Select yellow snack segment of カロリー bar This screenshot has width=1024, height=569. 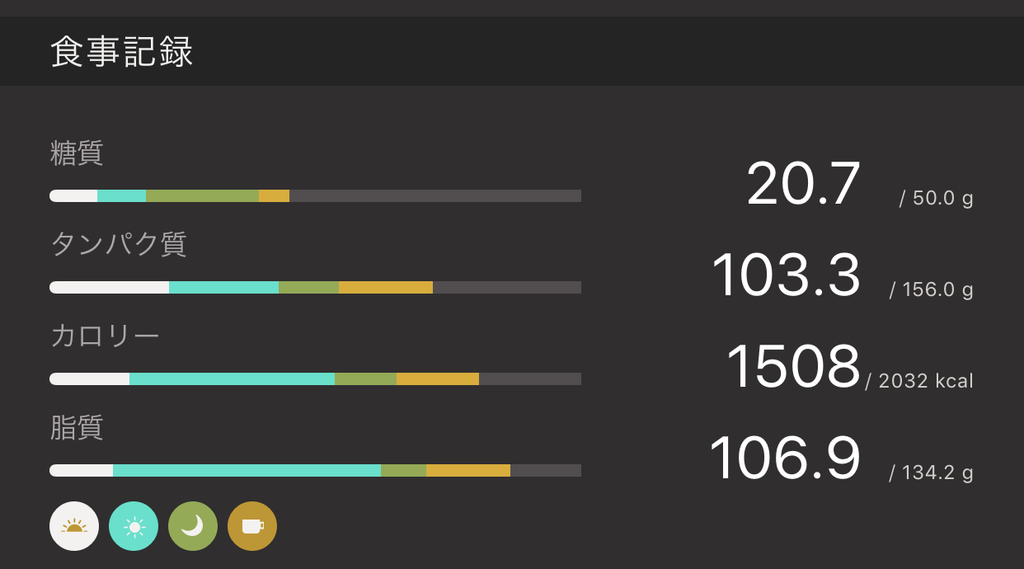click(x=438, y=379)
